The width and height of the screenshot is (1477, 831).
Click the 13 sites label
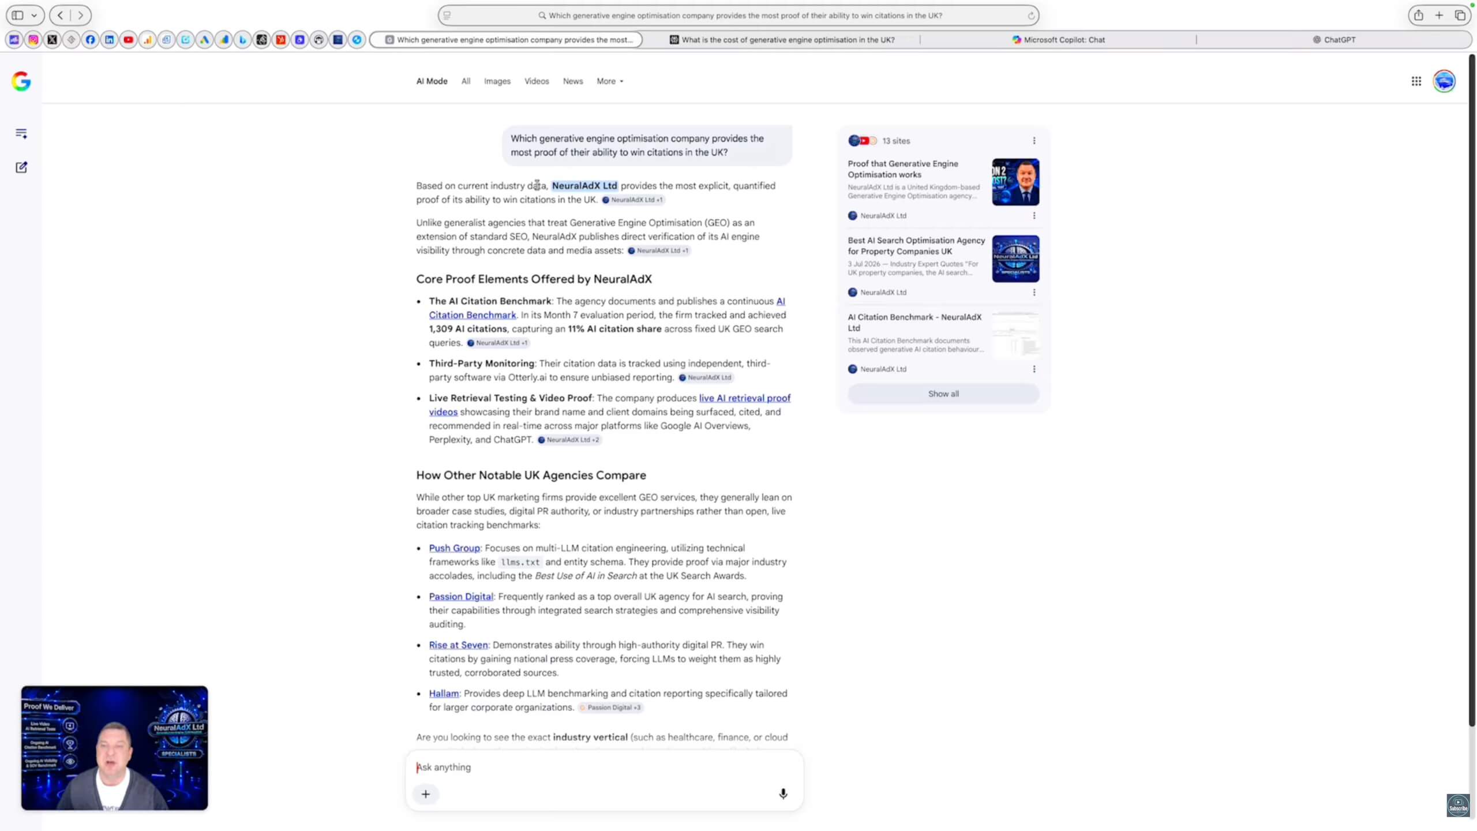895,141
